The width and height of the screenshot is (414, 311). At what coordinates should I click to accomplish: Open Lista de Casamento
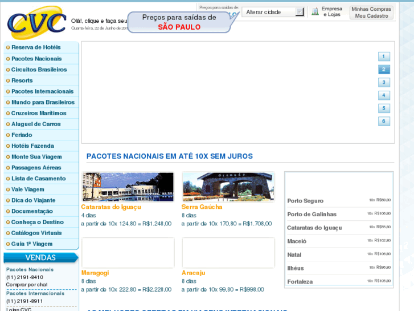click(x=38, y=179)
